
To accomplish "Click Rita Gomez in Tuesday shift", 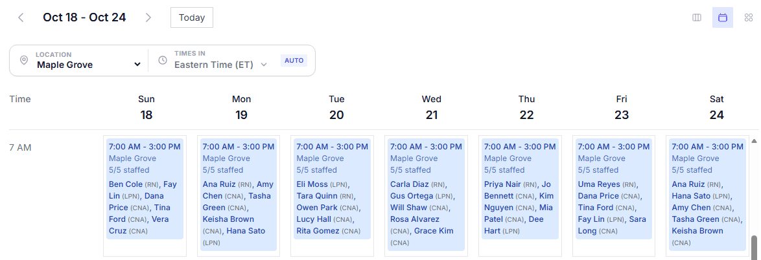I will pos(318,230).
